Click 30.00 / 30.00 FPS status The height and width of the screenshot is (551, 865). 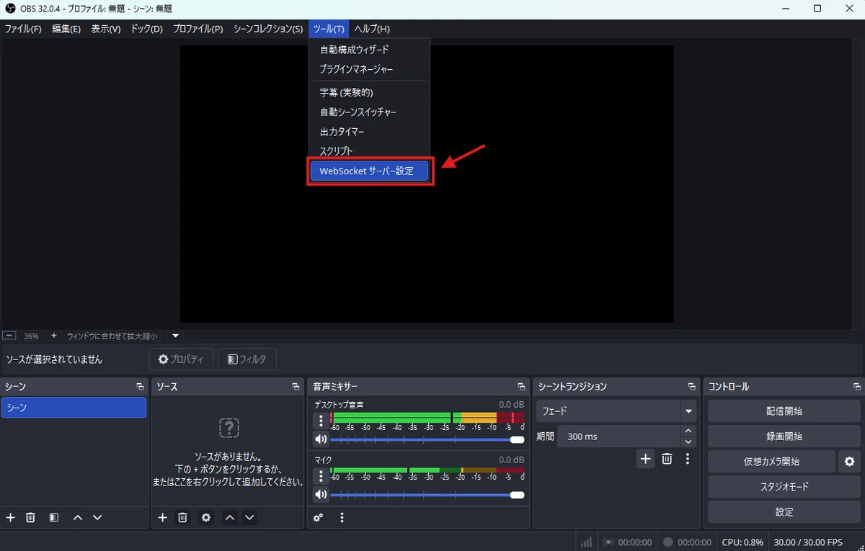coord(807,542)
